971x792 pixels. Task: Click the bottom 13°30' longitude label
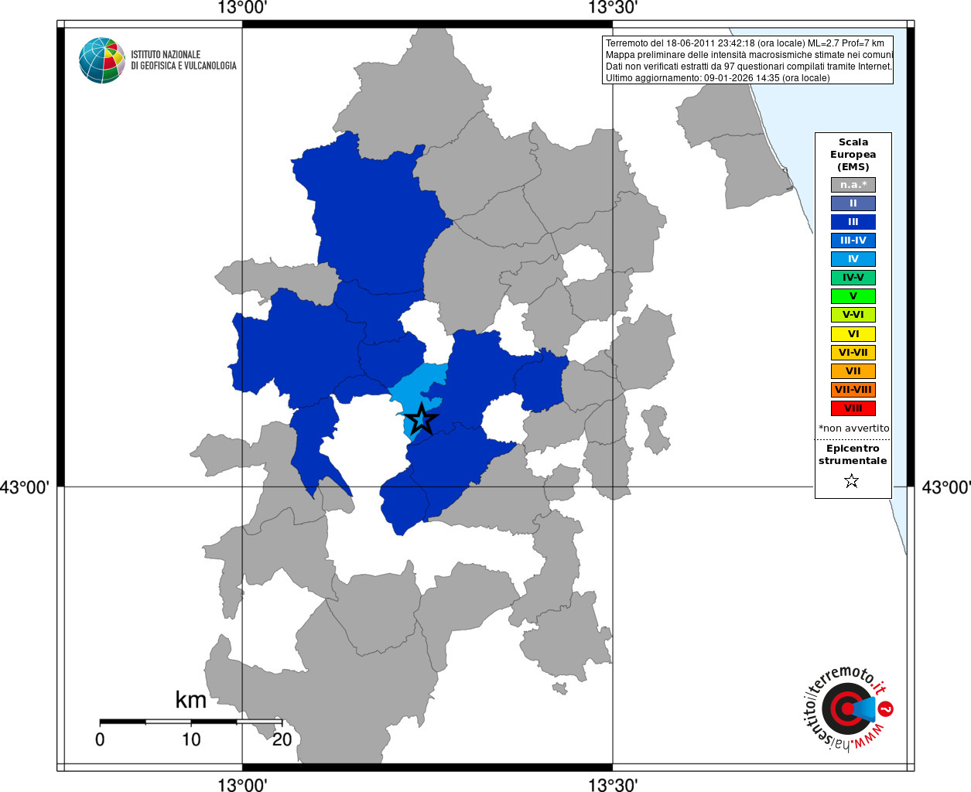[x=613, y=785]
